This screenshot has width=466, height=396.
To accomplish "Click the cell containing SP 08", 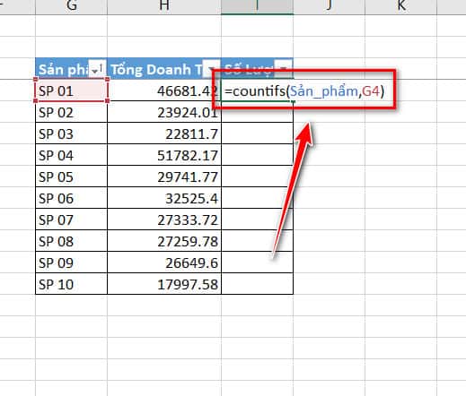I will pos(71,241).
